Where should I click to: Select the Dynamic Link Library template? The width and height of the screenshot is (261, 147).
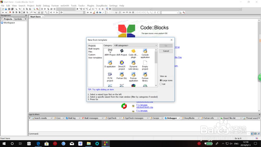[x=133, y=65]
